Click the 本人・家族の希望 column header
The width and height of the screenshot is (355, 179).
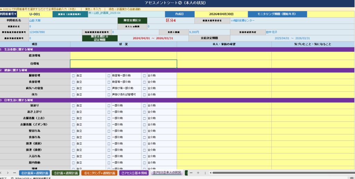tap(224, 44)
